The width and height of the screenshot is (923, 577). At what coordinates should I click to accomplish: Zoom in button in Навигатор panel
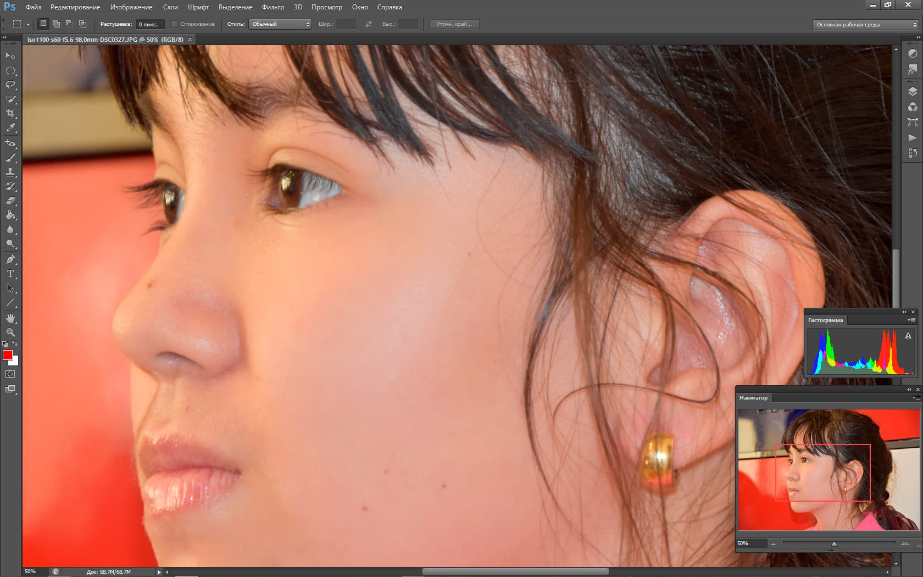[905, 544]
